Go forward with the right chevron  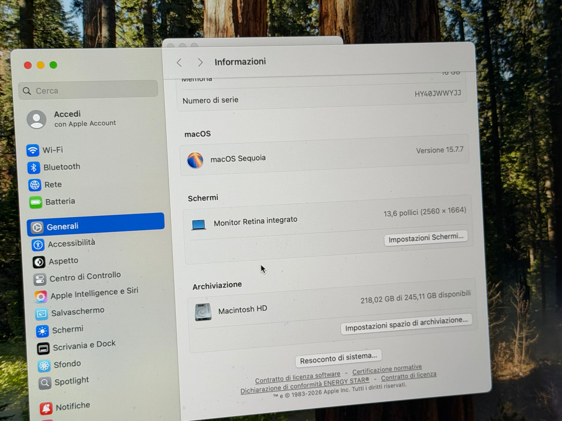(200, 62)
